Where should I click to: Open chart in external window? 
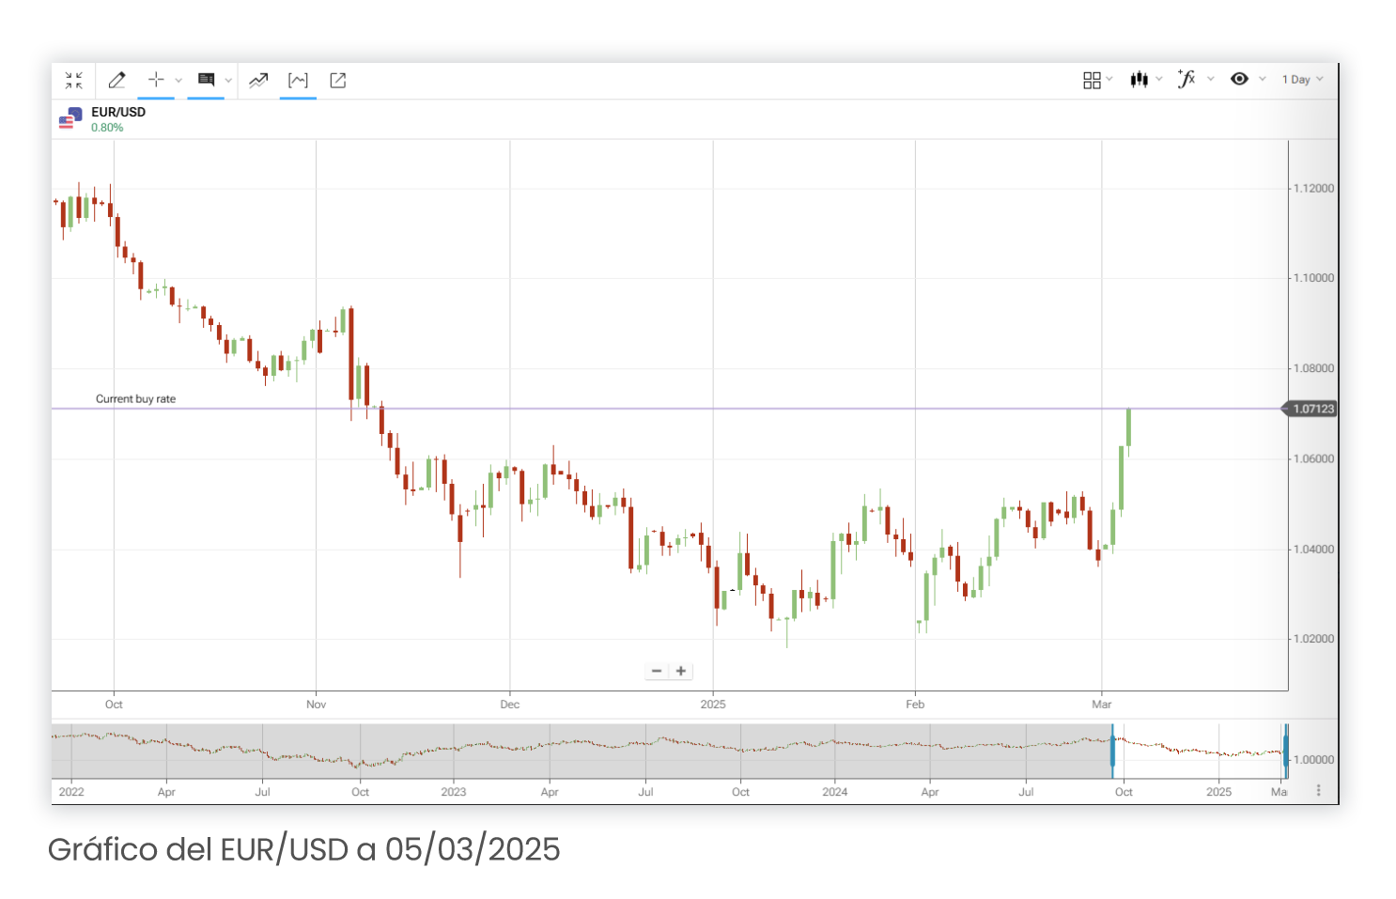pyautogui.click(x=338, y=80)
